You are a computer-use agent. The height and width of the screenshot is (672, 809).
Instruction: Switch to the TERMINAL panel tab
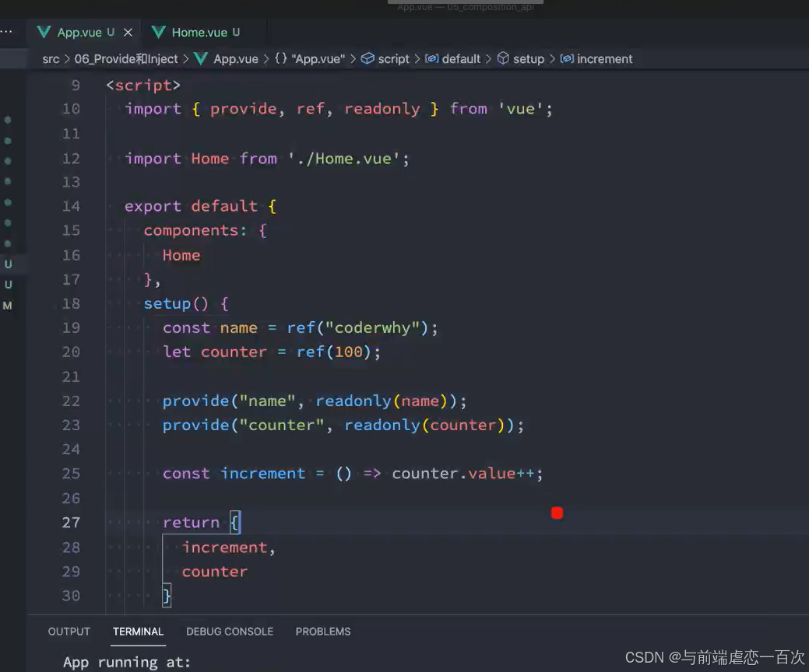click(138, 632)
